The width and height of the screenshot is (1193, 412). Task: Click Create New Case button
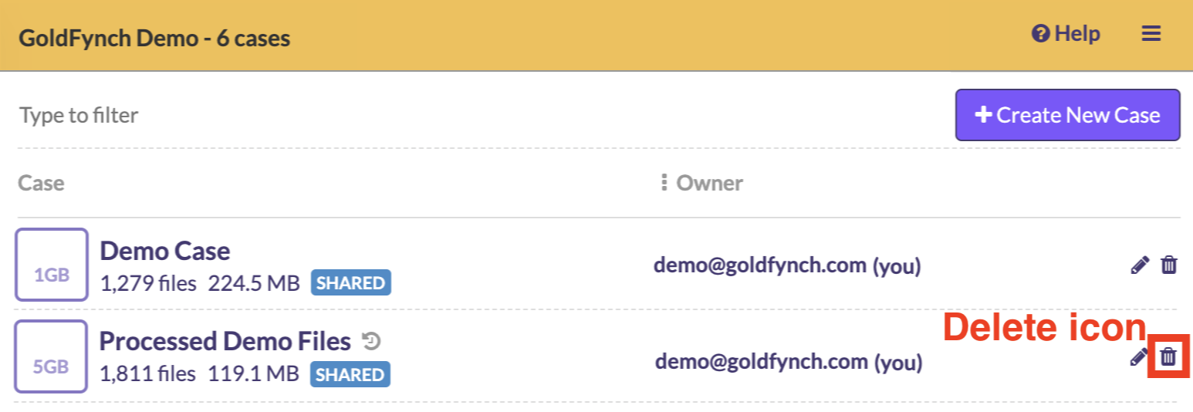pos(1067,116)
